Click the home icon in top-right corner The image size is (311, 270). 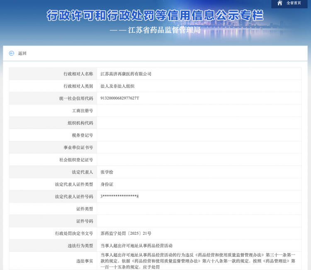tap(280, 3)
